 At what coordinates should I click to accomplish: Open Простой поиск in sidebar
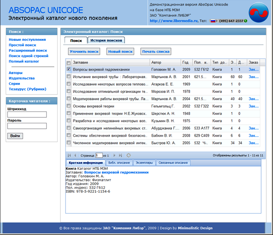pos(22,45)
